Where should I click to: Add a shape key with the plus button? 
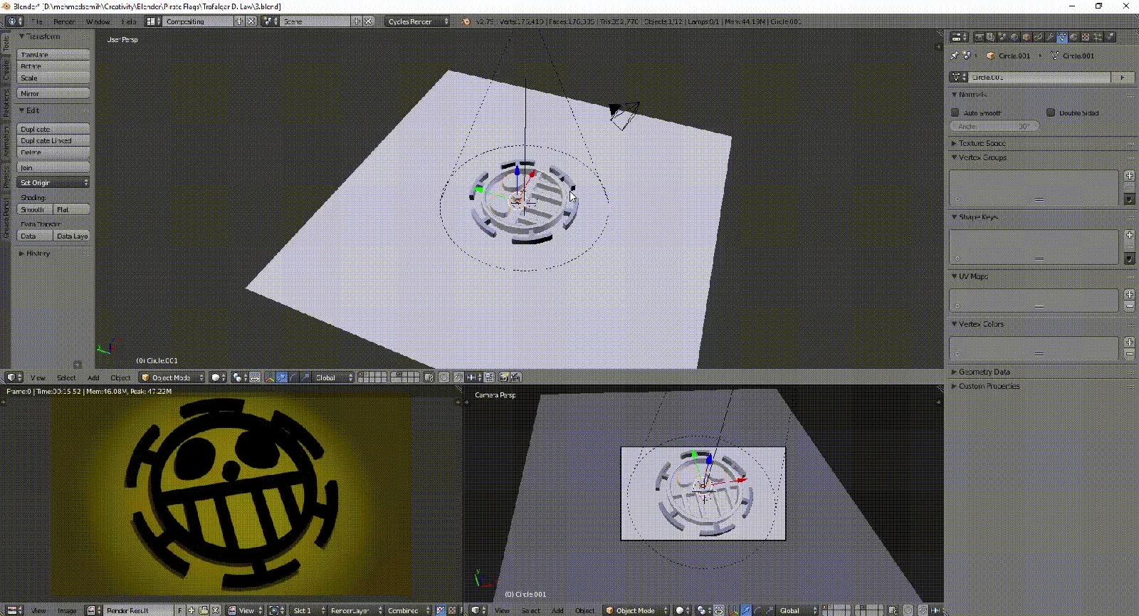(x=1129, y=234)
